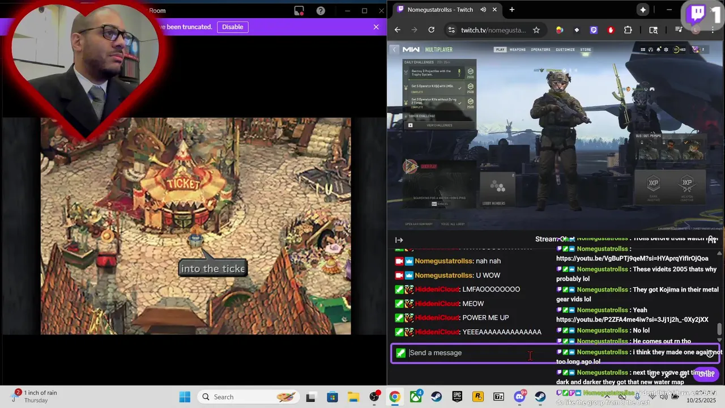Click the taskbar Search box
The height and width of the screenshot is (408, 725).
click(248, 397)
